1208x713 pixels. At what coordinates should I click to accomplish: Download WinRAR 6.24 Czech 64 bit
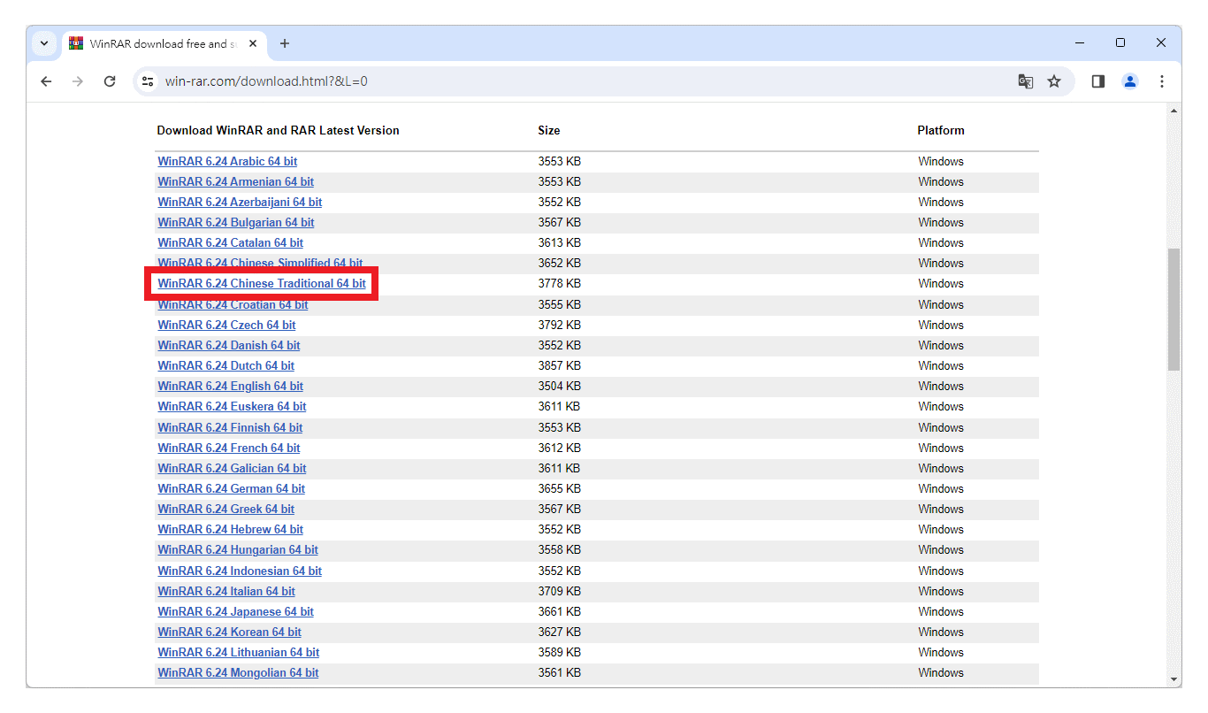click(x=226, y=325)
